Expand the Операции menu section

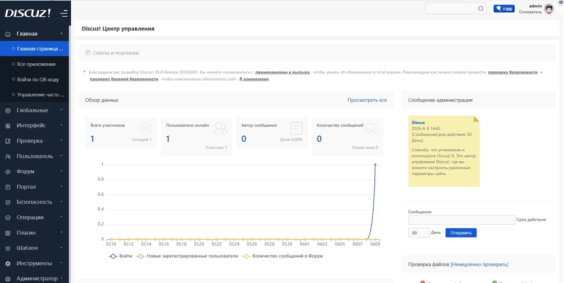pyautogui.click(x=34, y=217)
